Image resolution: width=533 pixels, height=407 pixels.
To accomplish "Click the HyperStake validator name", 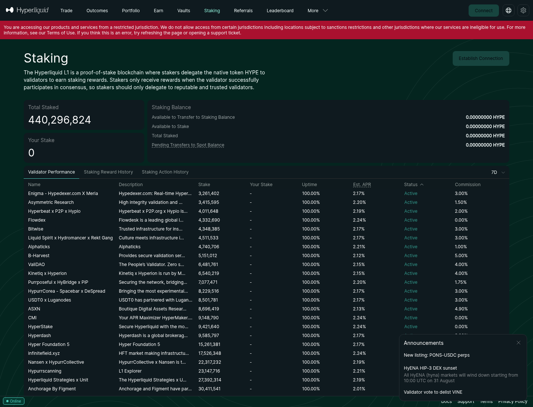I will [40, 327].
